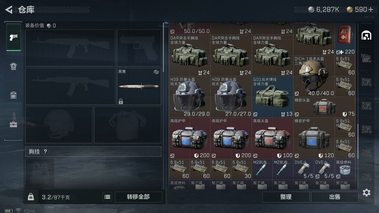Viewport: 379px width, 213px height.
Task: Open the 黑鹰 knife swap arrows
Action: (156, 72)
